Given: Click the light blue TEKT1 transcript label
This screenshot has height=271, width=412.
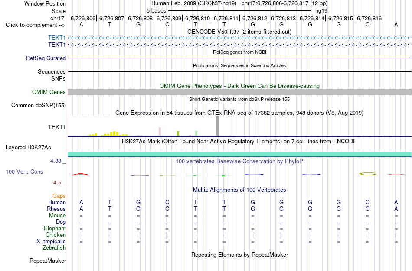Looking at the screenshot, I should tap(57, 38).
